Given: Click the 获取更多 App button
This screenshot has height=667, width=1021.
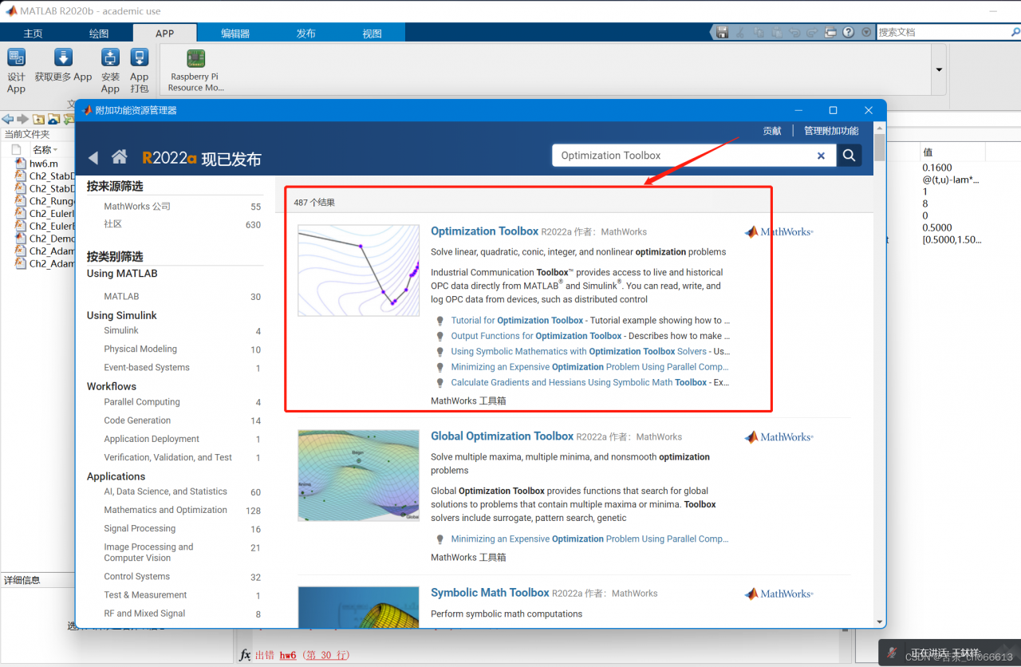Looking at the screenshot, I should [x=63, y=65].
